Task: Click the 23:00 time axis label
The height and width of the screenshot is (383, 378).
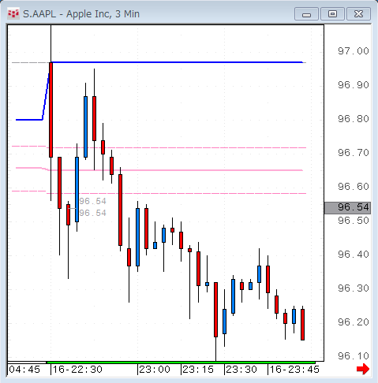Action: pos(155,370)
